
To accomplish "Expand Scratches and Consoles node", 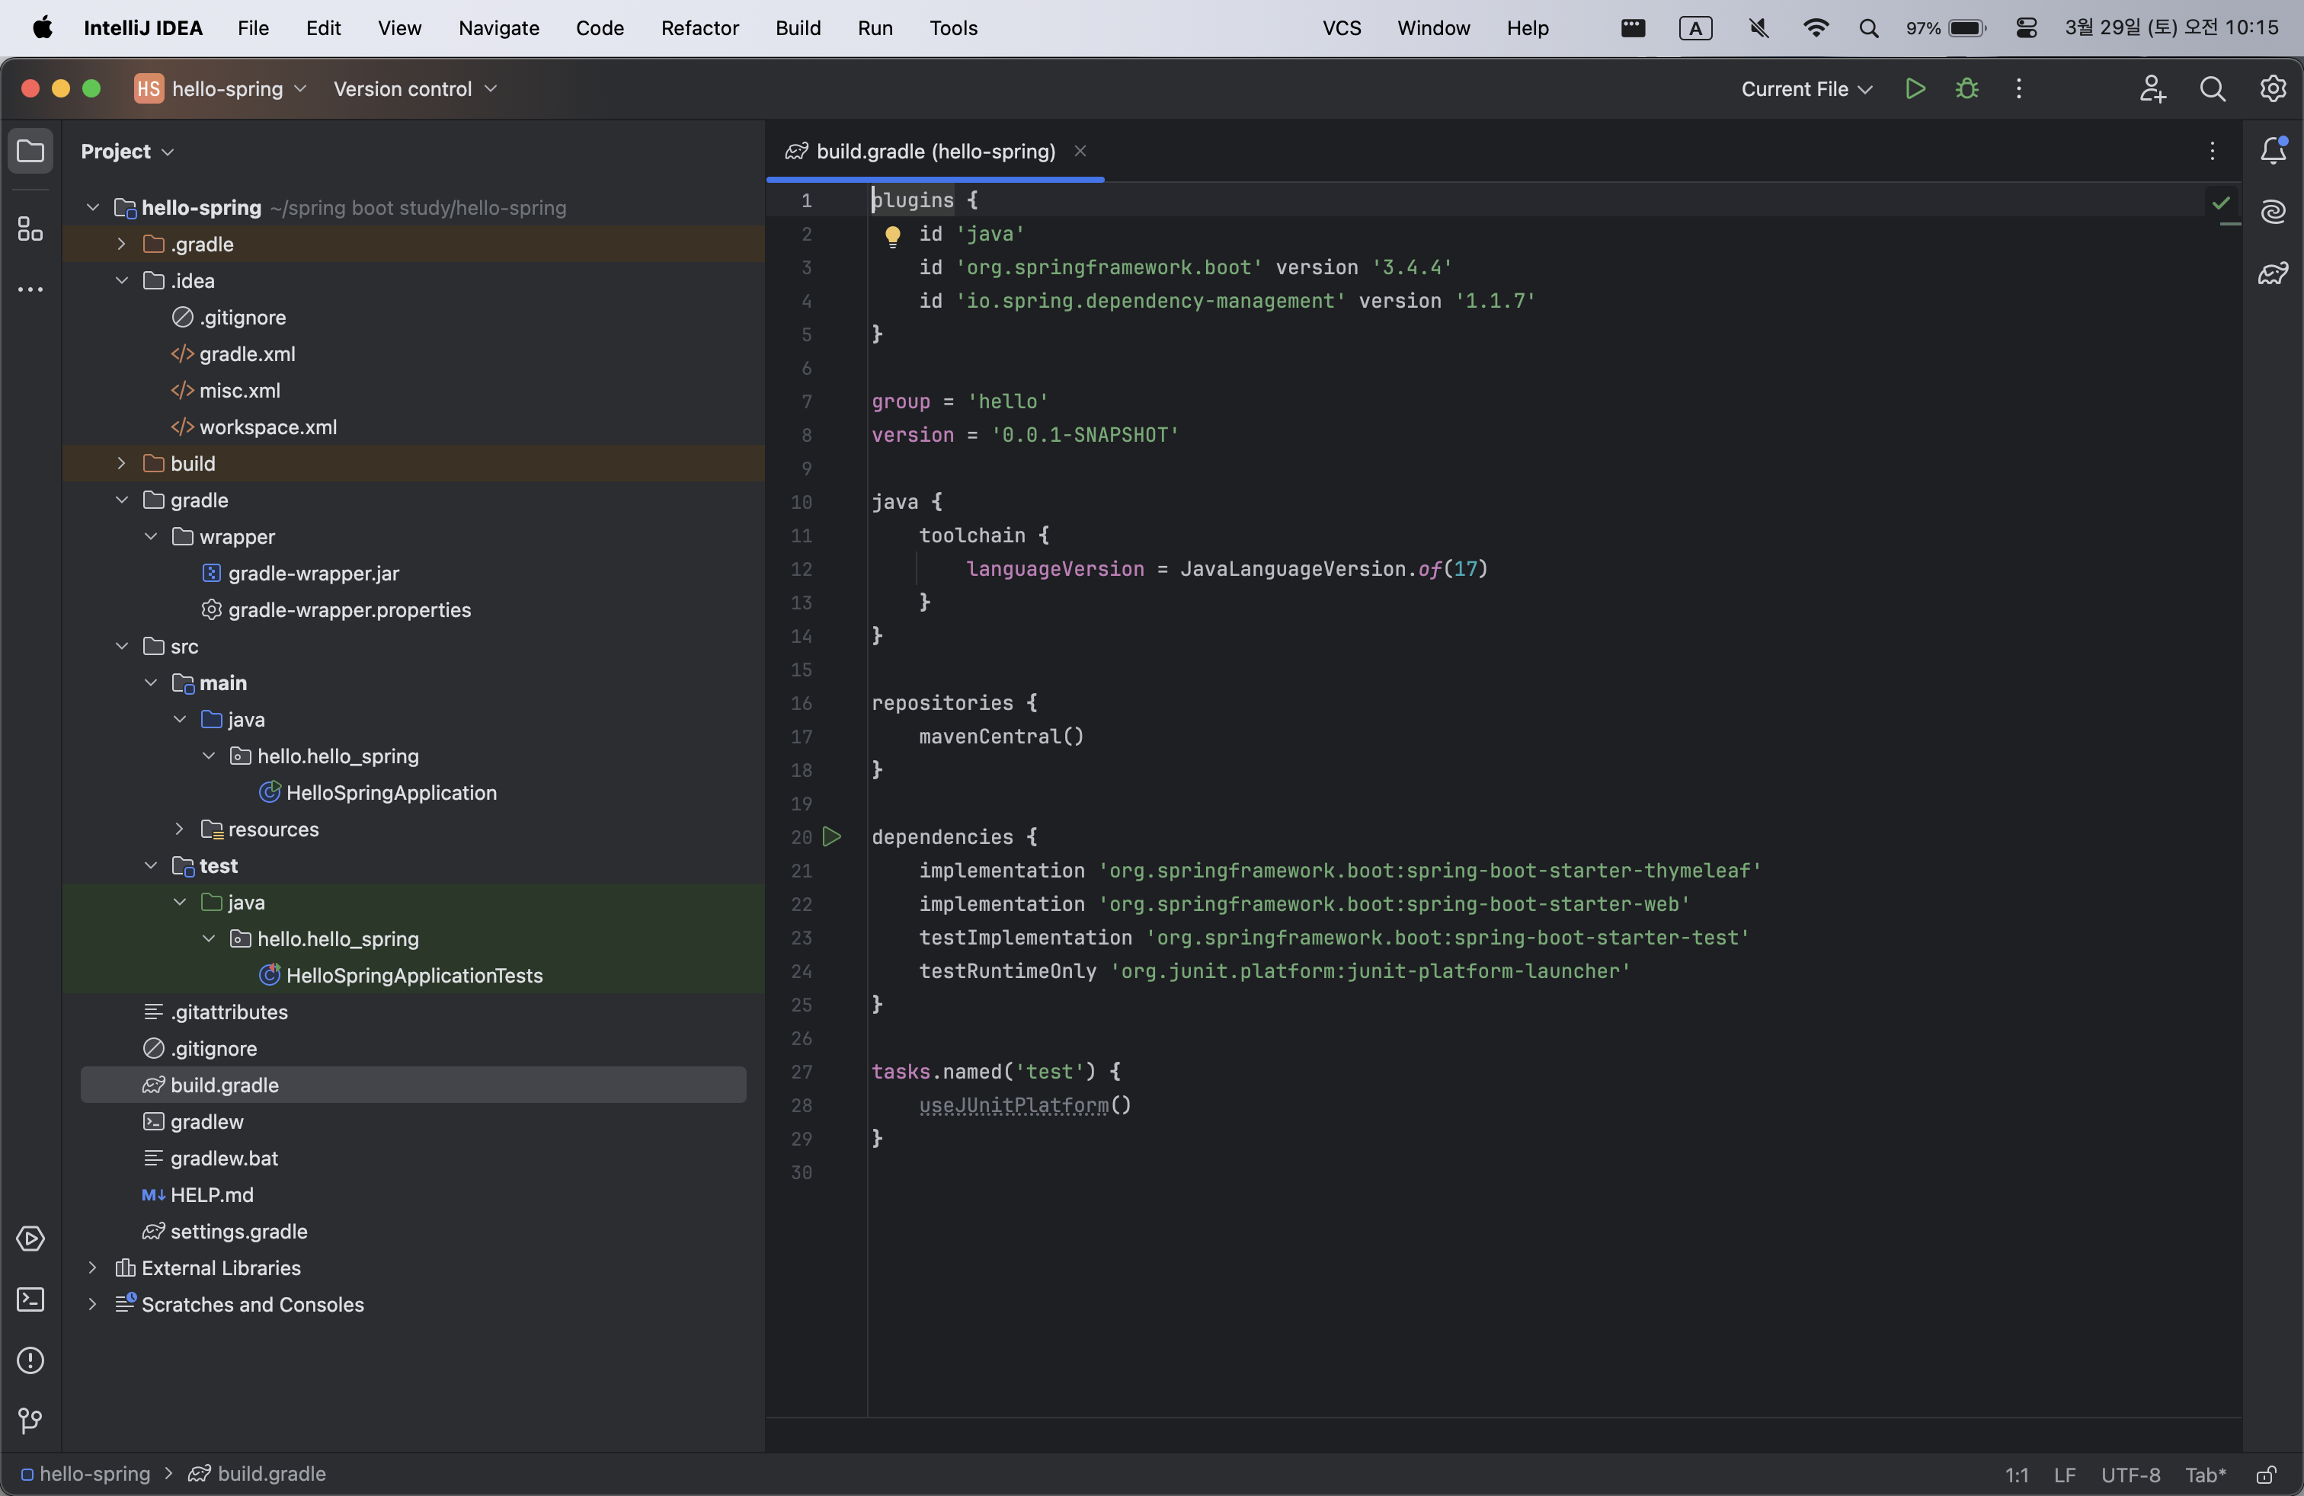I will [x=92, y=1304].
